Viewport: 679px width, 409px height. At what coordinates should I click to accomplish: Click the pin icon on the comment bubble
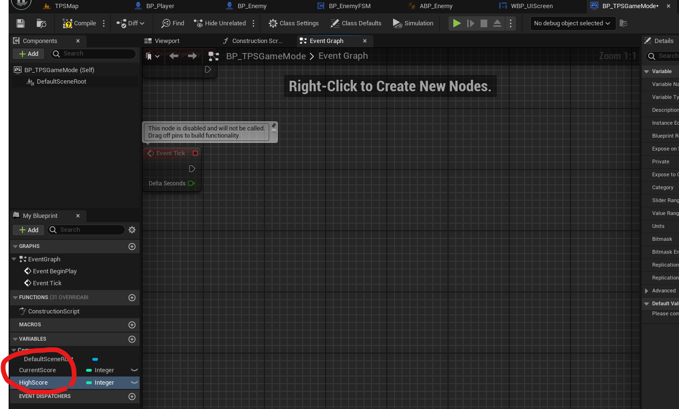274,126
